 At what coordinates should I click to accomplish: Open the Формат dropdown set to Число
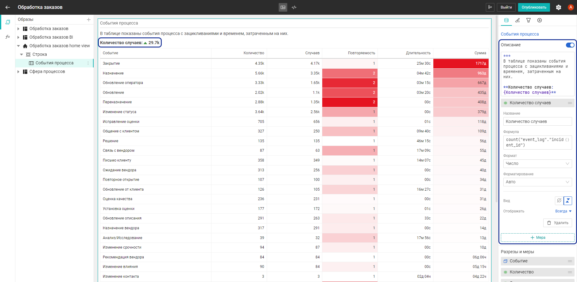point(537,164)
